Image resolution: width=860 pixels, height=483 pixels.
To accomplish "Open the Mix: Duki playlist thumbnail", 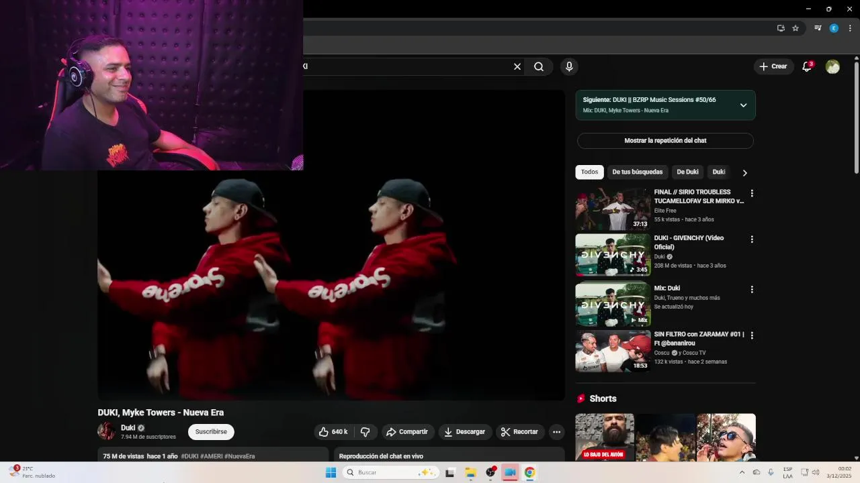I will pos(613,305).
